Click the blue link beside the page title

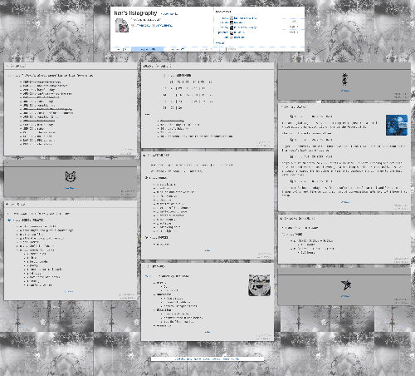click(168, 14)
